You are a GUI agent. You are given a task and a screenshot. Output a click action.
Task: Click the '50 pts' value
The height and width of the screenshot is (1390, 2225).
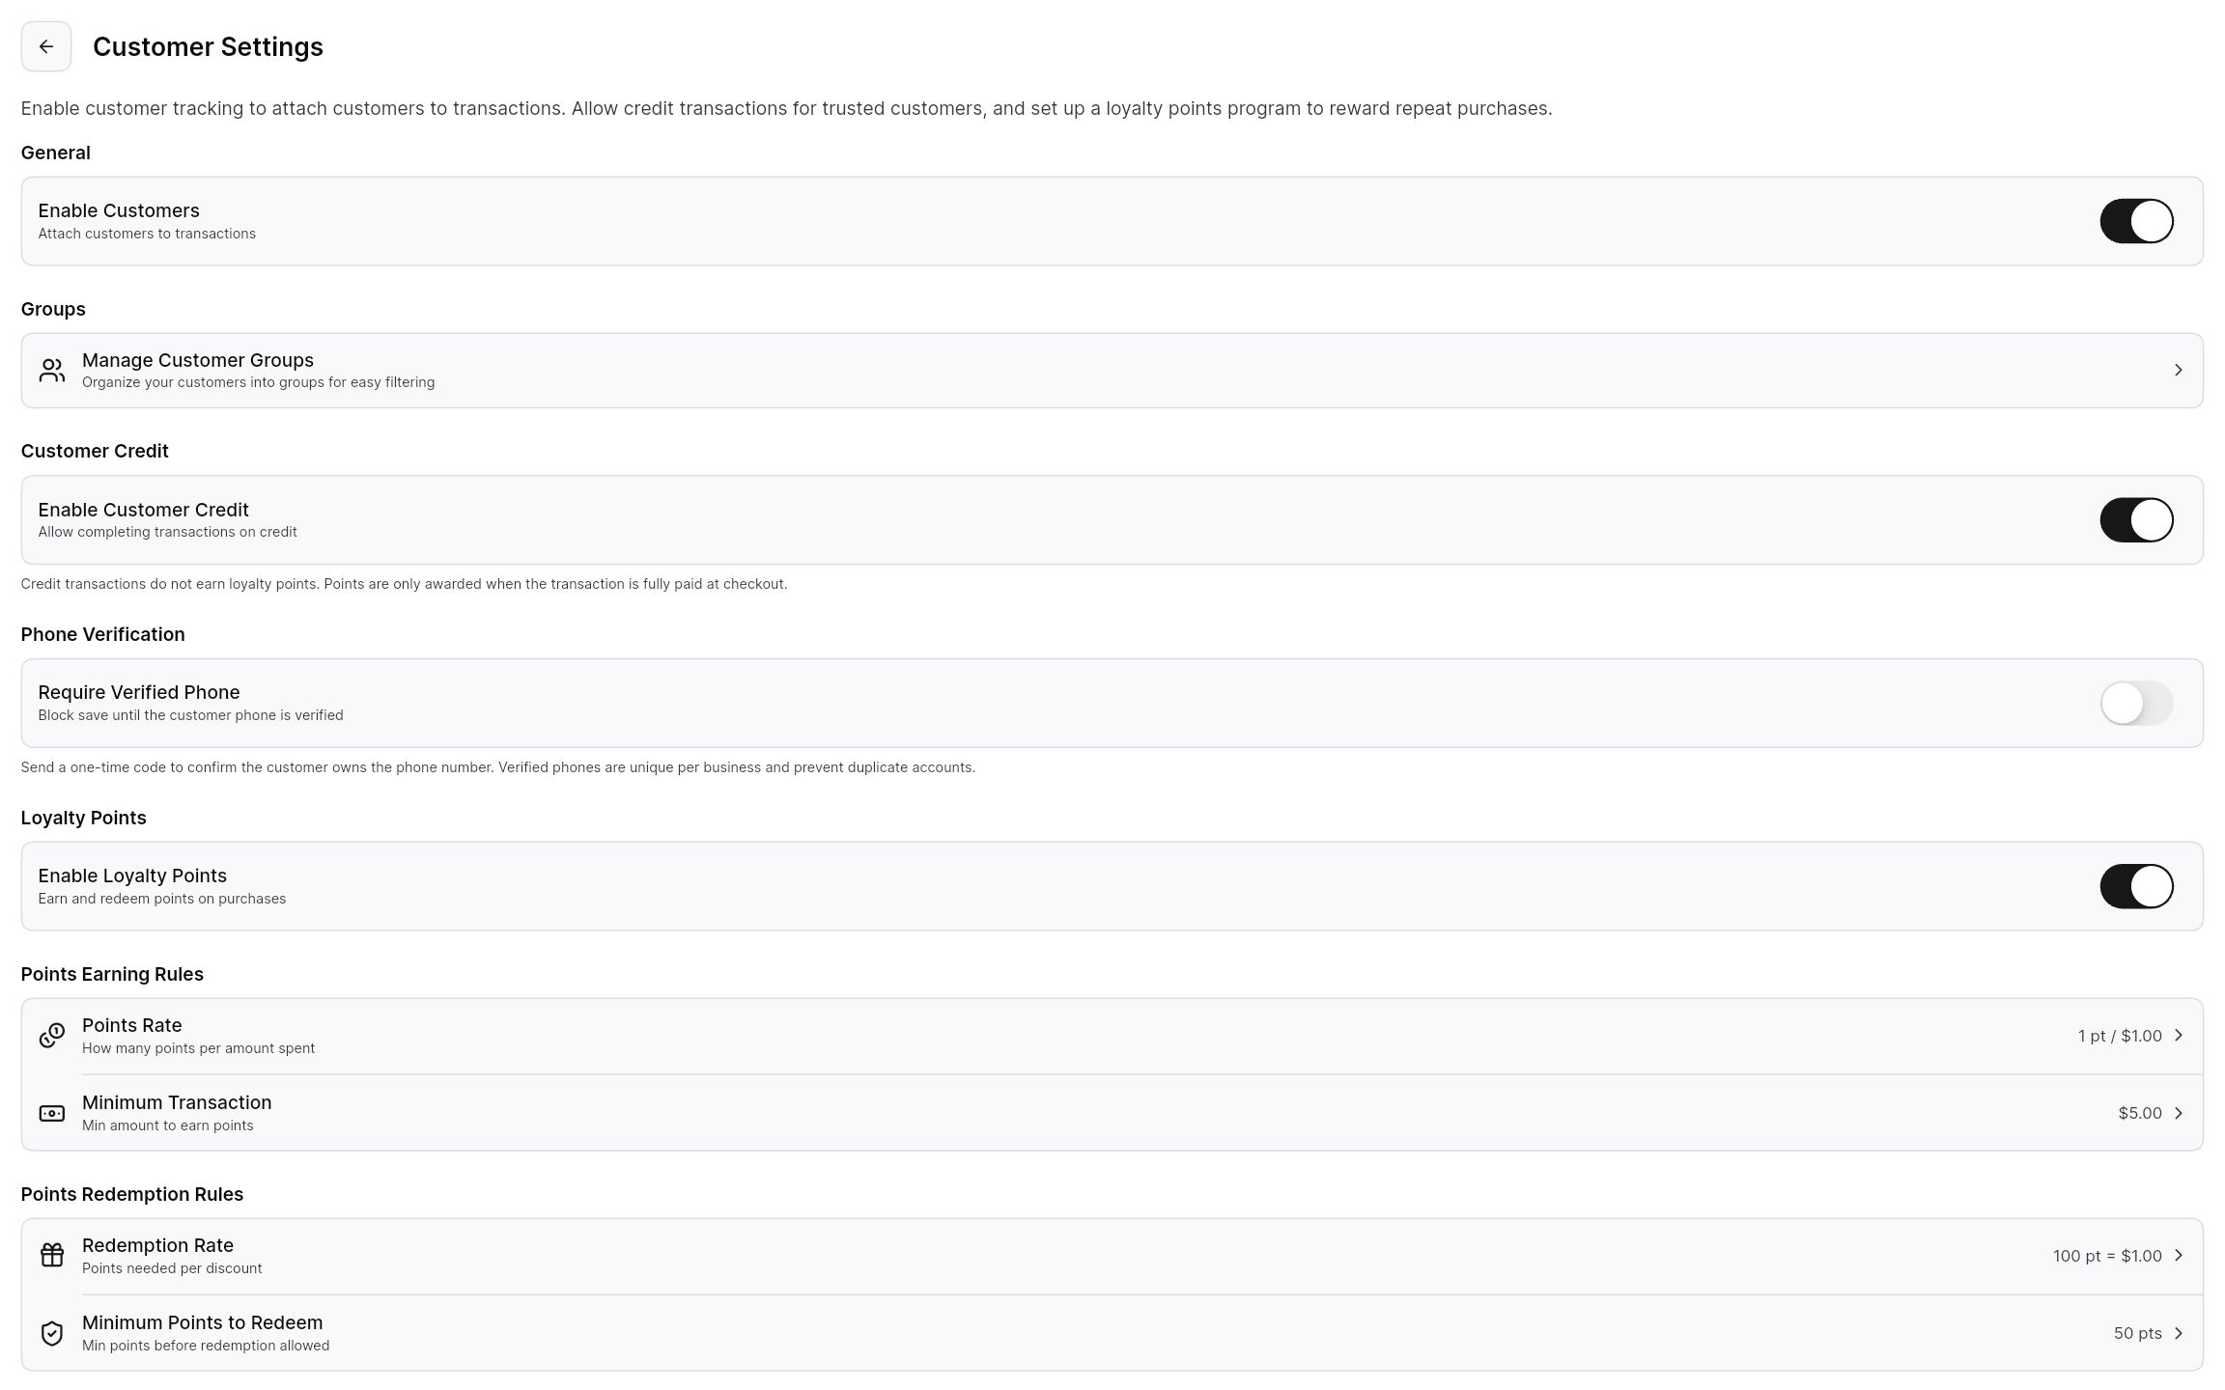(x=2137, y=1333)
